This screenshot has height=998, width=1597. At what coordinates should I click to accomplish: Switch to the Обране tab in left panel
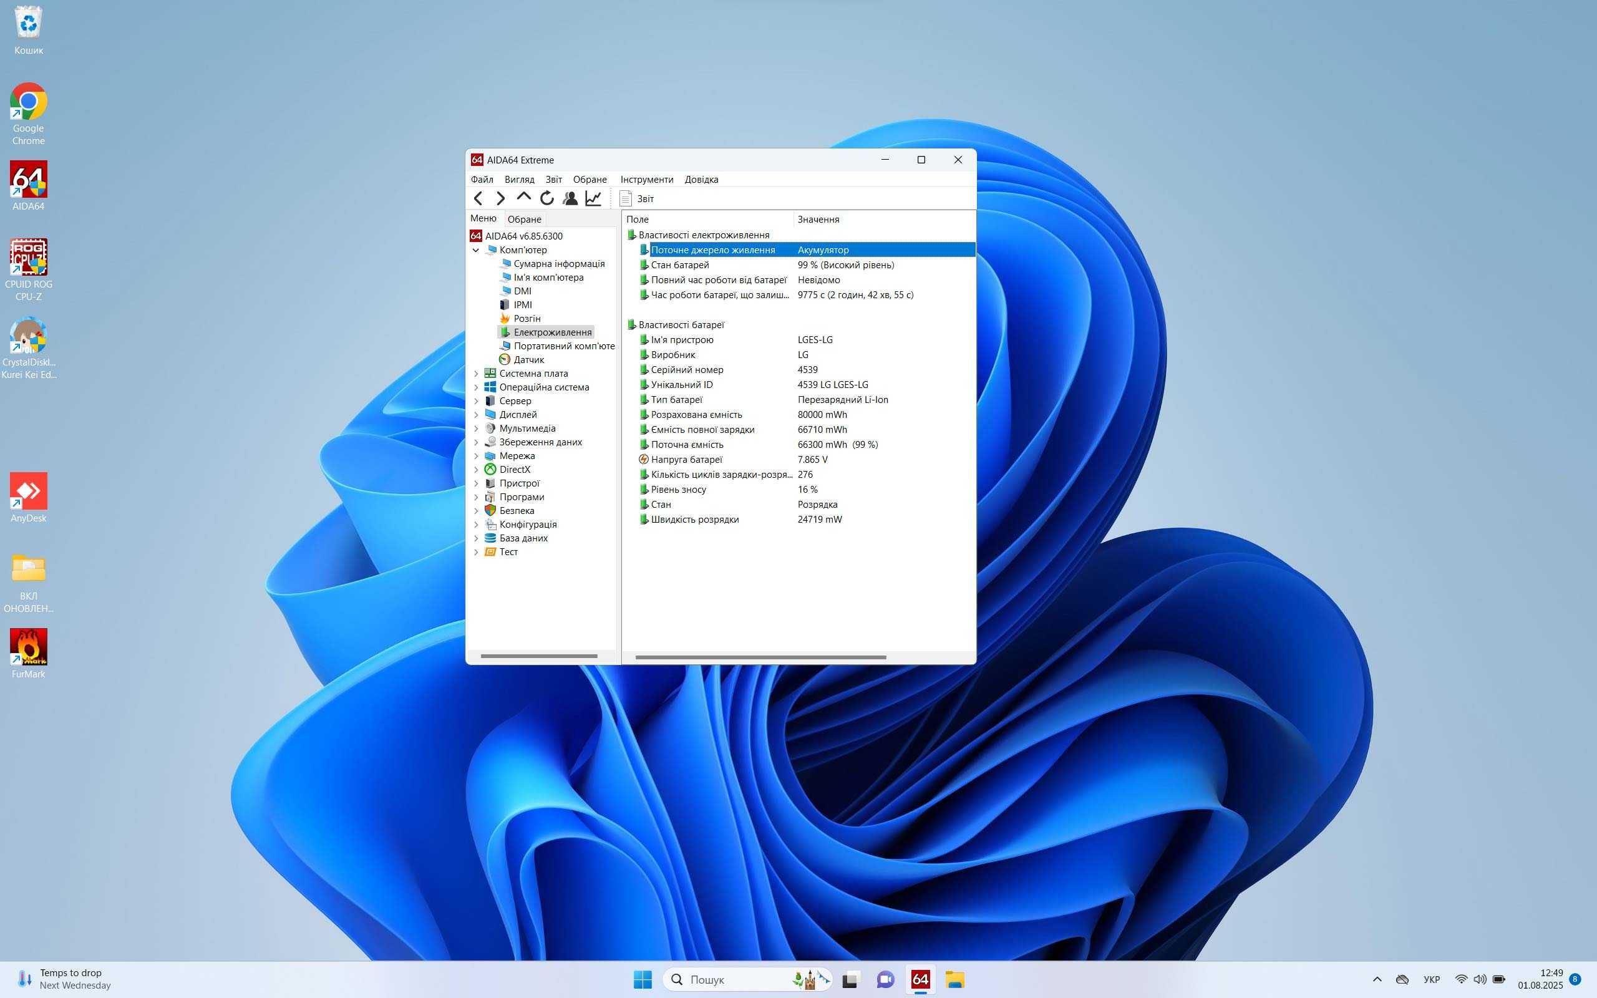click(x=525, y=219)
